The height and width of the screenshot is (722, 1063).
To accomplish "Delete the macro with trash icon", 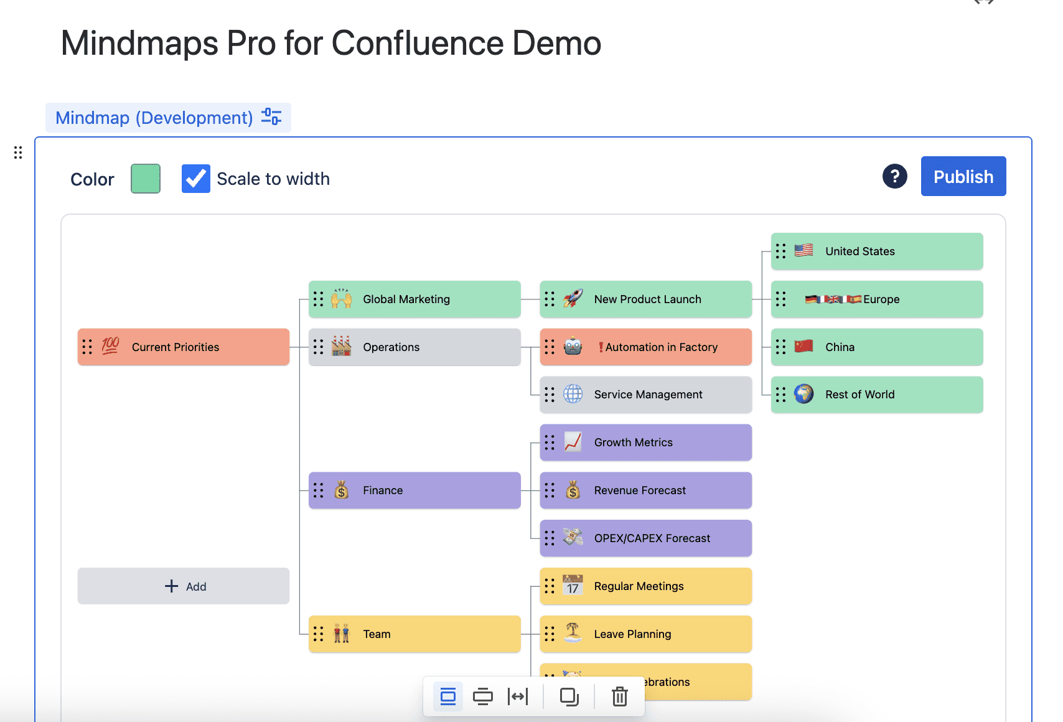I will tap(620, 696).
